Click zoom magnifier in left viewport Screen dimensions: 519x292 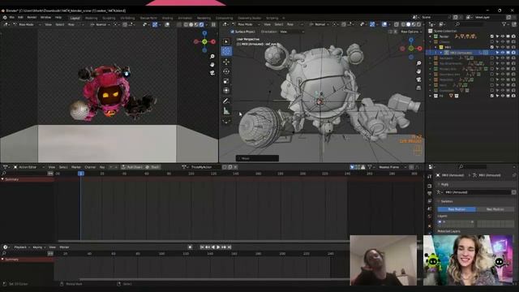click(212, 57)
